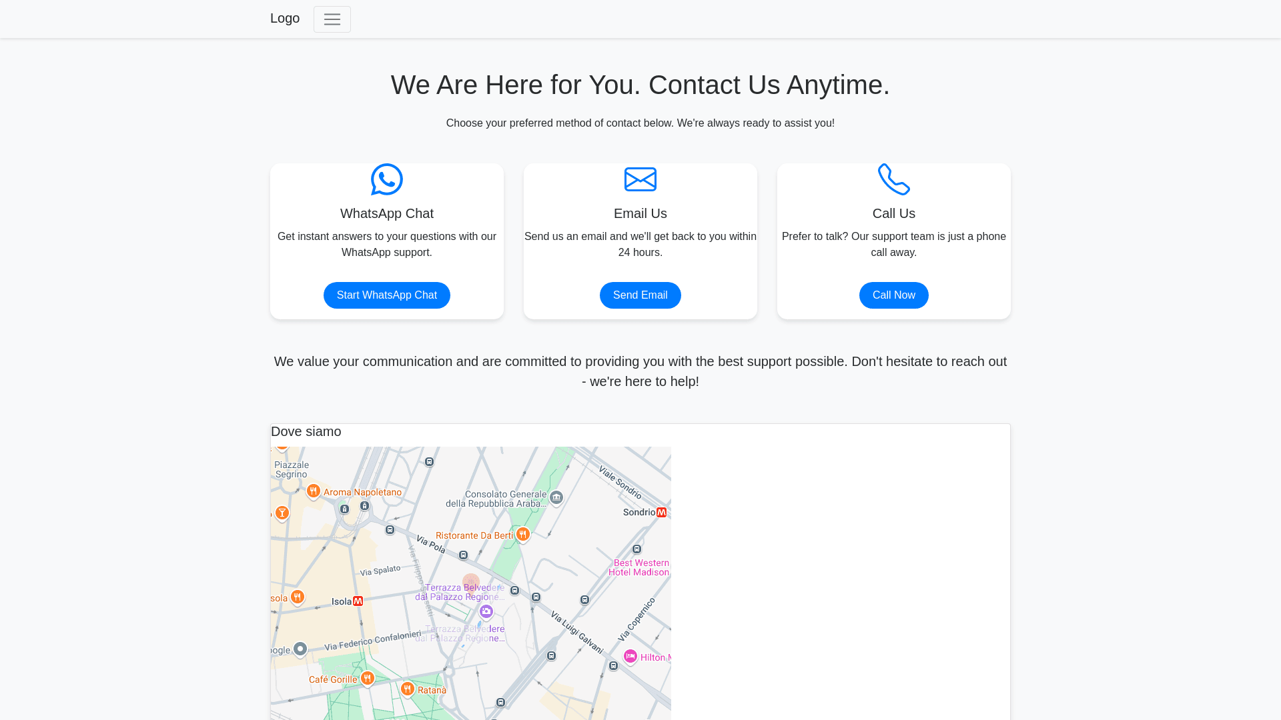Click the Terrazza Belvedere camera marker

click(486, 611)
